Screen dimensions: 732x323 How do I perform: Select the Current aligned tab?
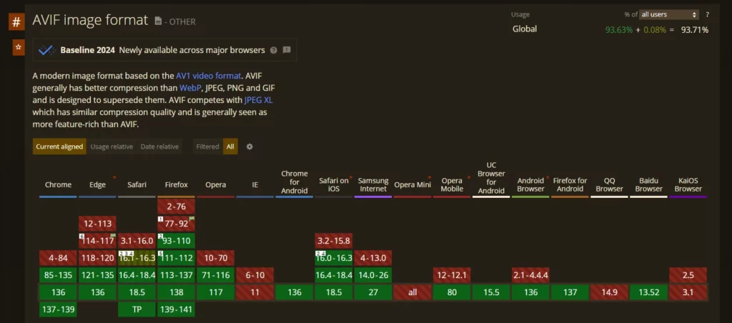[59, 146]
